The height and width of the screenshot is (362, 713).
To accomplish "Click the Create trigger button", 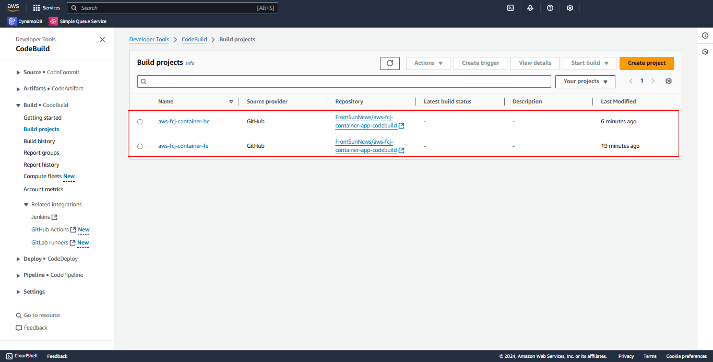I will [480, 63].
